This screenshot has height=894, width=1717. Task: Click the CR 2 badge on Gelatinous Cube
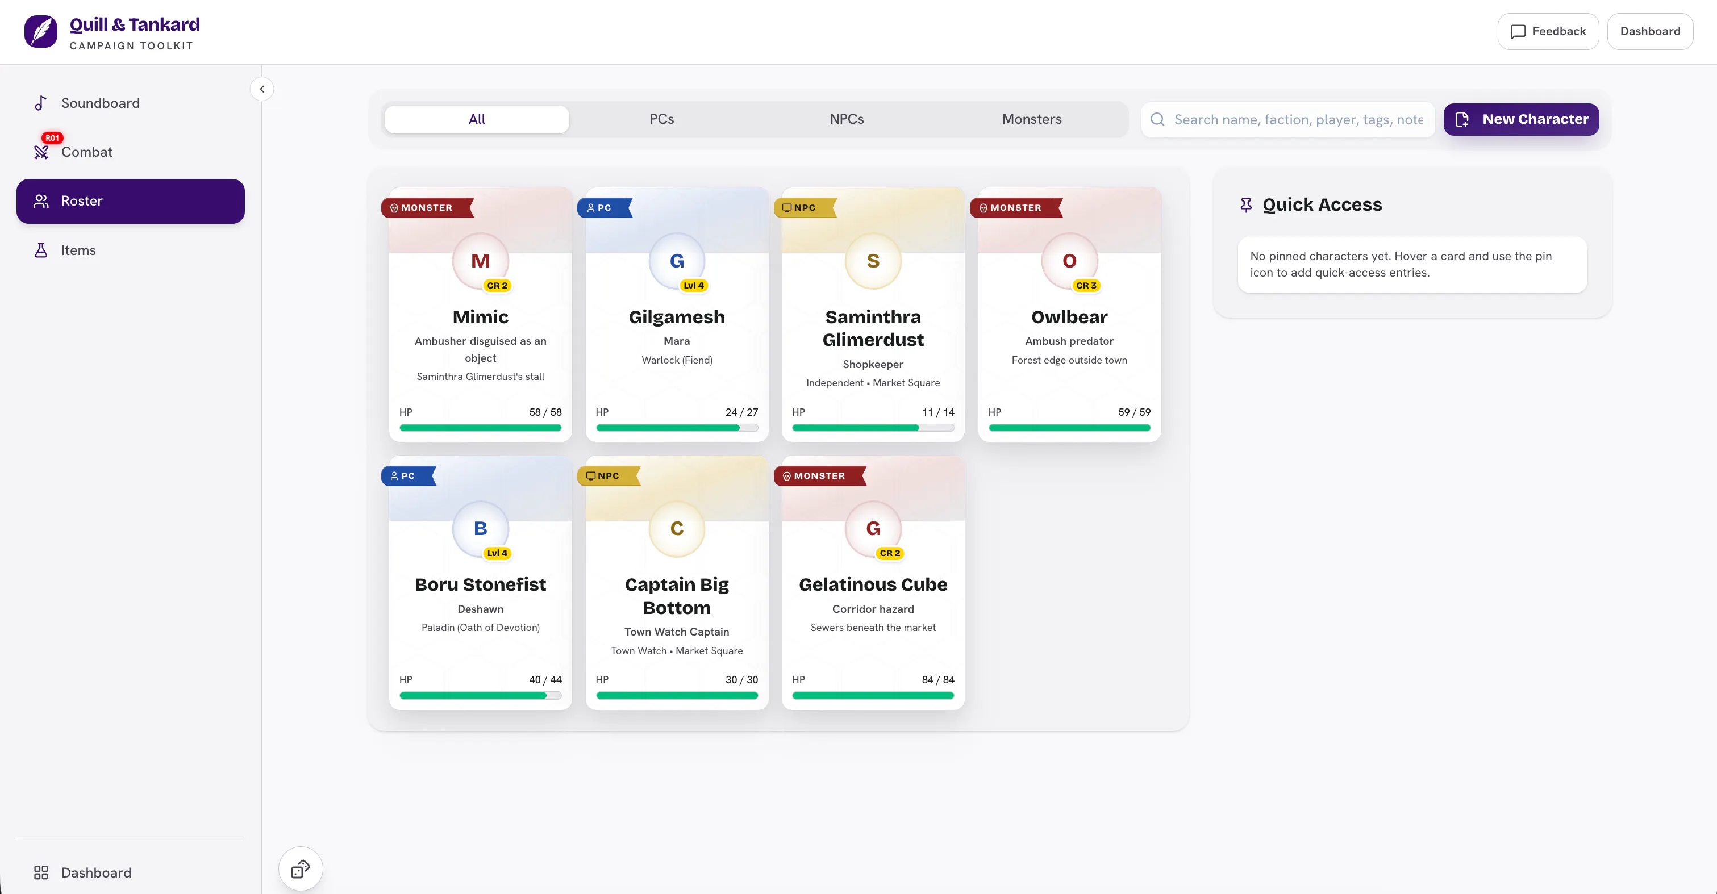(890, 553)
